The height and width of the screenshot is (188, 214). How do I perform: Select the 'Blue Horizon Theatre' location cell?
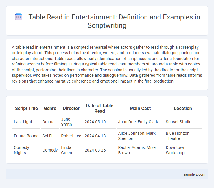[183, 136]
